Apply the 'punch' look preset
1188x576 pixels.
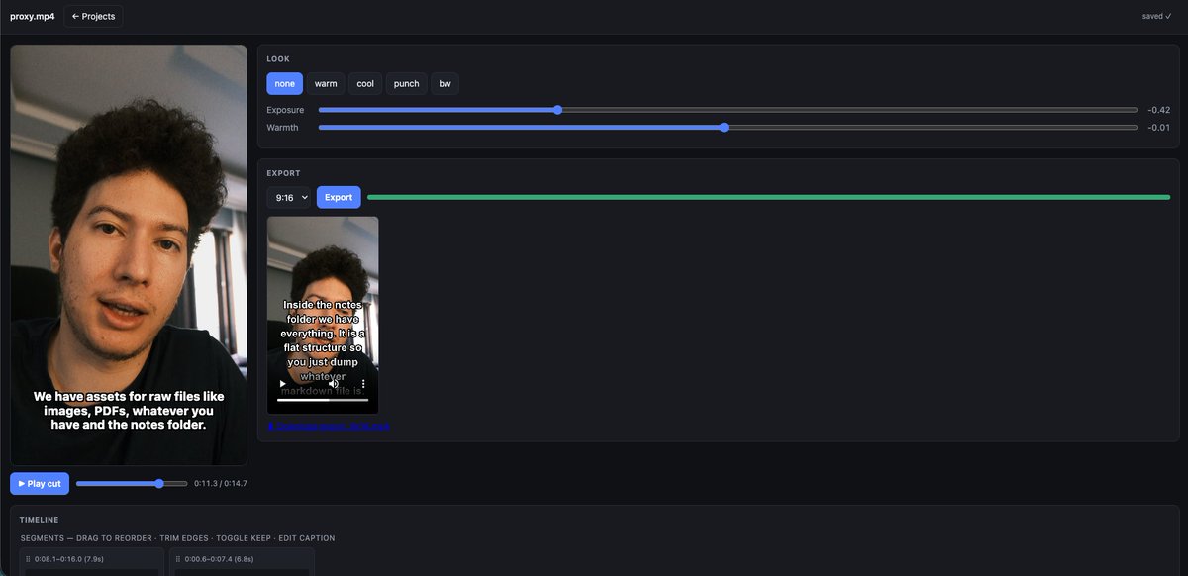pyautogui.click(x=406, y=84)
